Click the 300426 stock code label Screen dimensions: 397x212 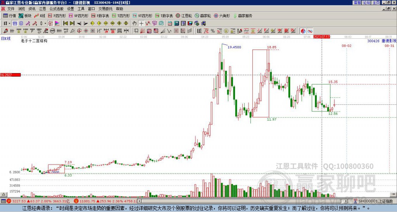point(373,41)
